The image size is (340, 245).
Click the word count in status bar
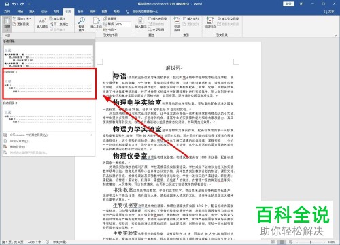[x=34, y=242]
